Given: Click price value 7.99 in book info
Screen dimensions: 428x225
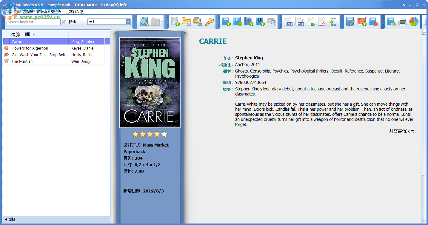Looking at the screenshot, I should 139,171.
